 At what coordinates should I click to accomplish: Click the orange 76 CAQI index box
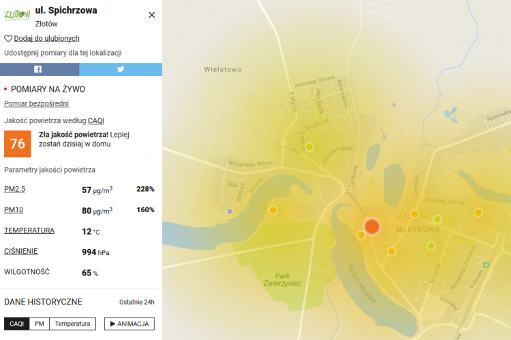click(18, 143)
